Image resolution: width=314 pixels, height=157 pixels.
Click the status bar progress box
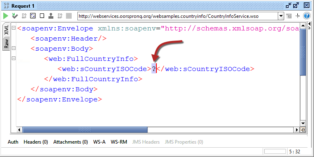click(x=275, y=151)
